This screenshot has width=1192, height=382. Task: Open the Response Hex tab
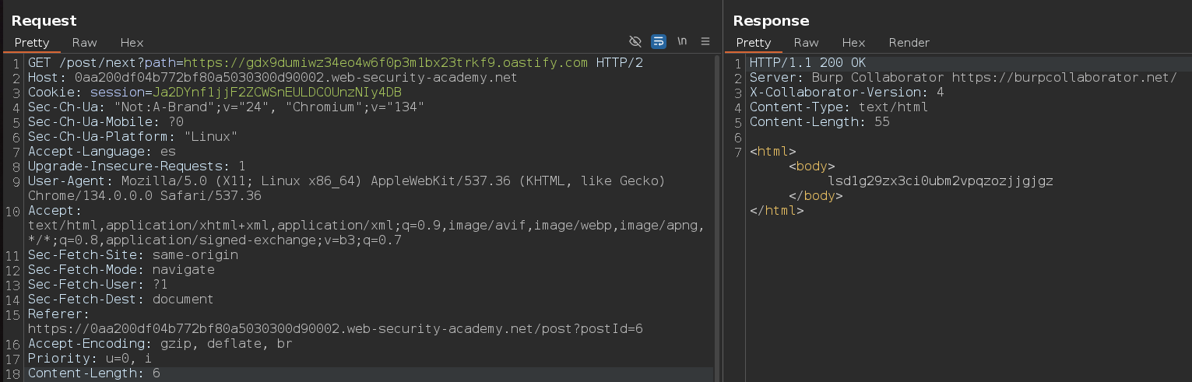coord(853,43)
